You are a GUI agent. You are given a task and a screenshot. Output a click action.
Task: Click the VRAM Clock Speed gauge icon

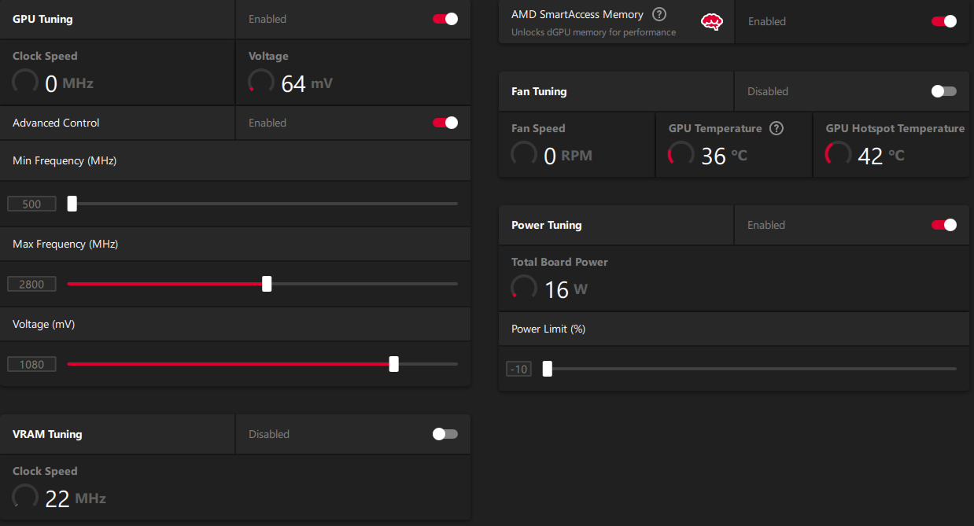[25, 497]
